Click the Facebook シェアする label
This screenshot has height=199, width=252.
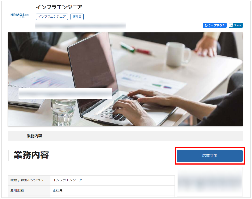pos(215,25)
